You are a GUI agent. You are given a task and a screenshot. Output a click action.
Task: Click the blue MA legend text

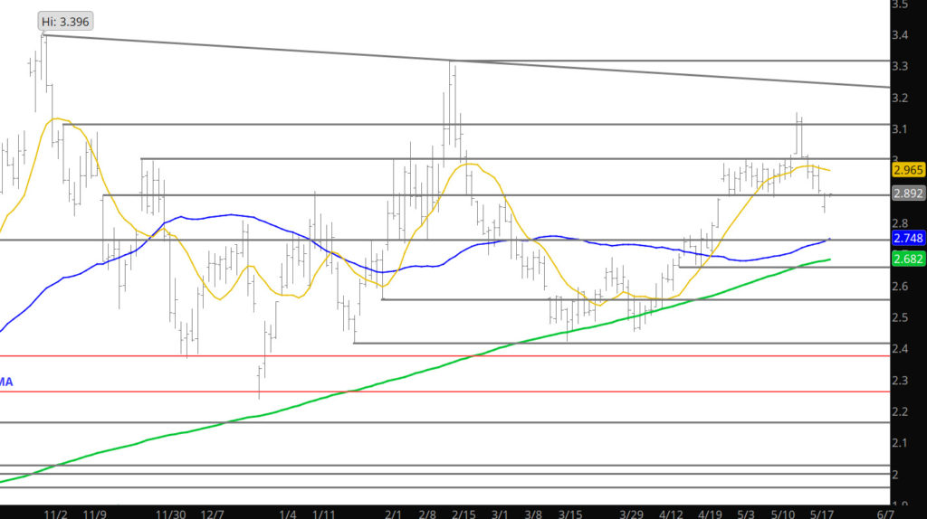point(6,382)
